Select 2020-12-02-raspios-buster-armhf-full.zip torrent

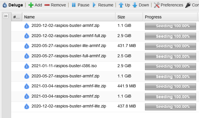[x=69, y=36]
